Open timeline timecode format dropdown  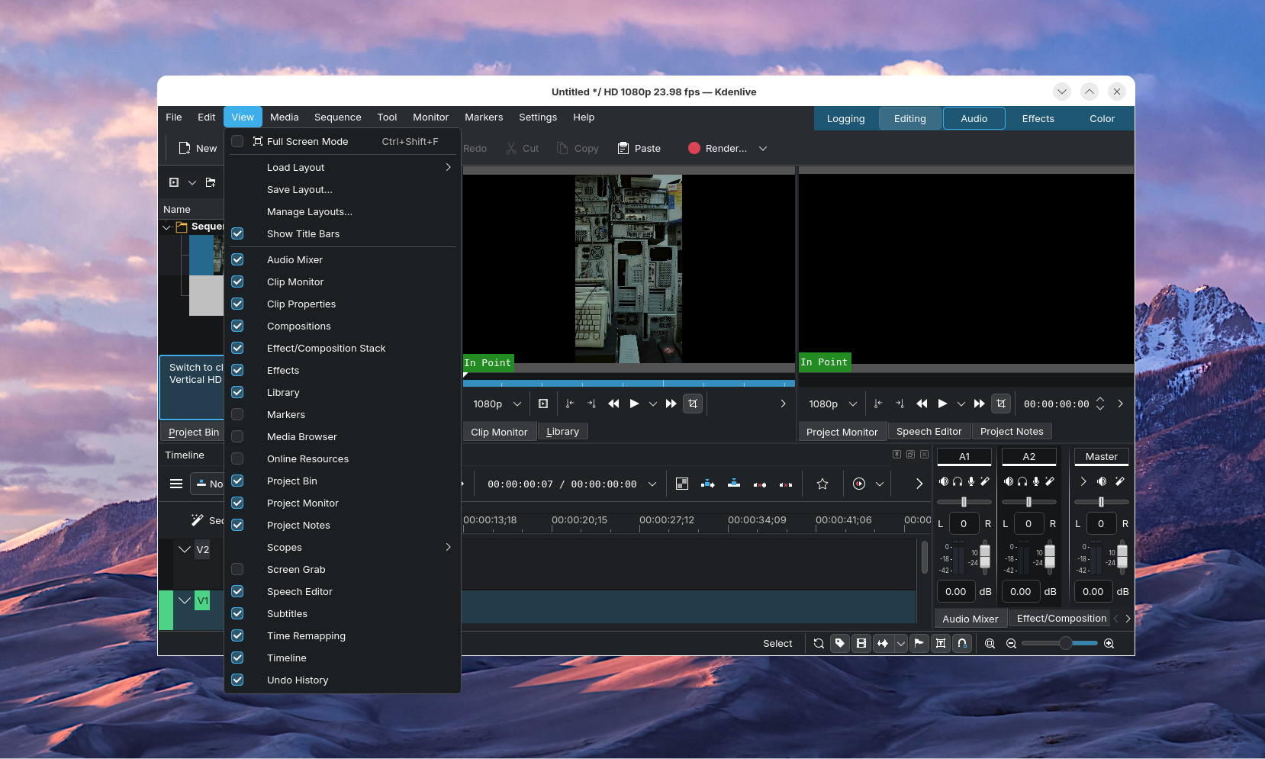652,484
